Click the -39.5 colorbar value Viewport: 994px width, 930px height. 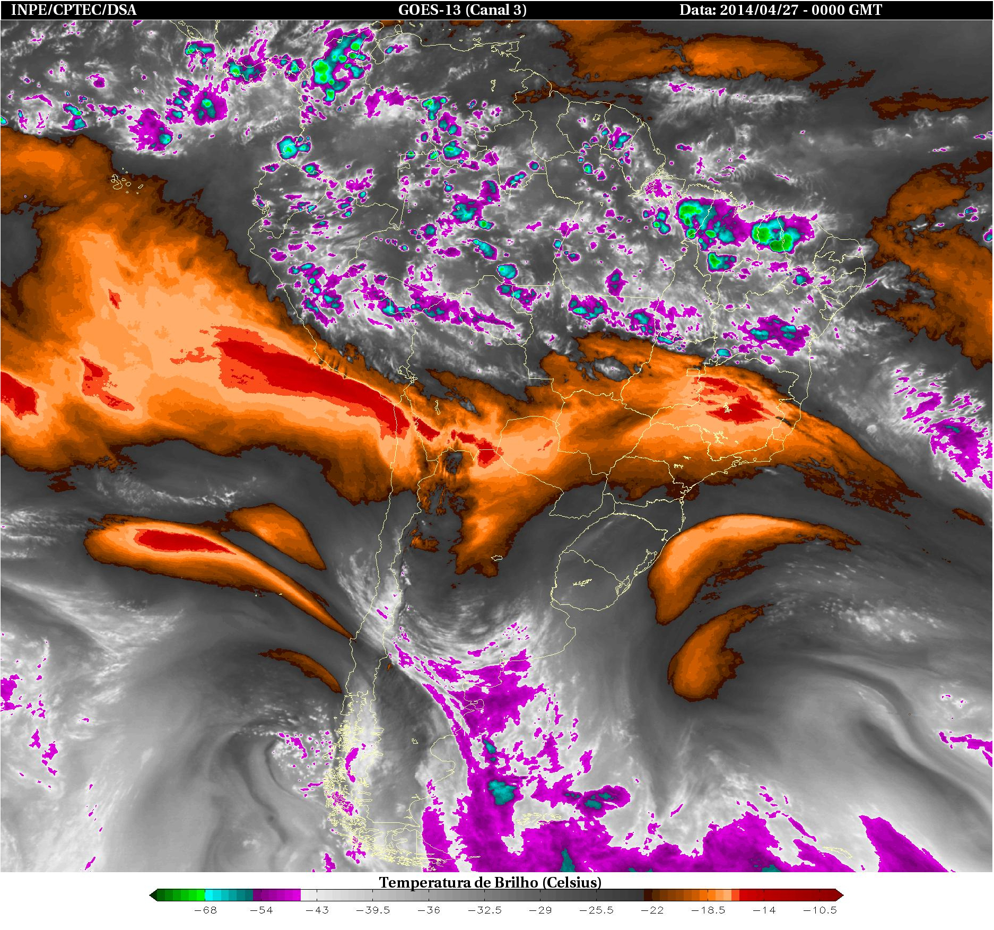click(x=373, y=910)
